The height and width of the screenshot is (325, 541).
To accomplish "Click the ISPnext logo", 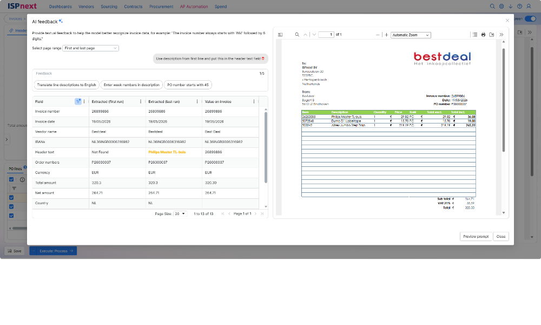I will click(22, 6).
